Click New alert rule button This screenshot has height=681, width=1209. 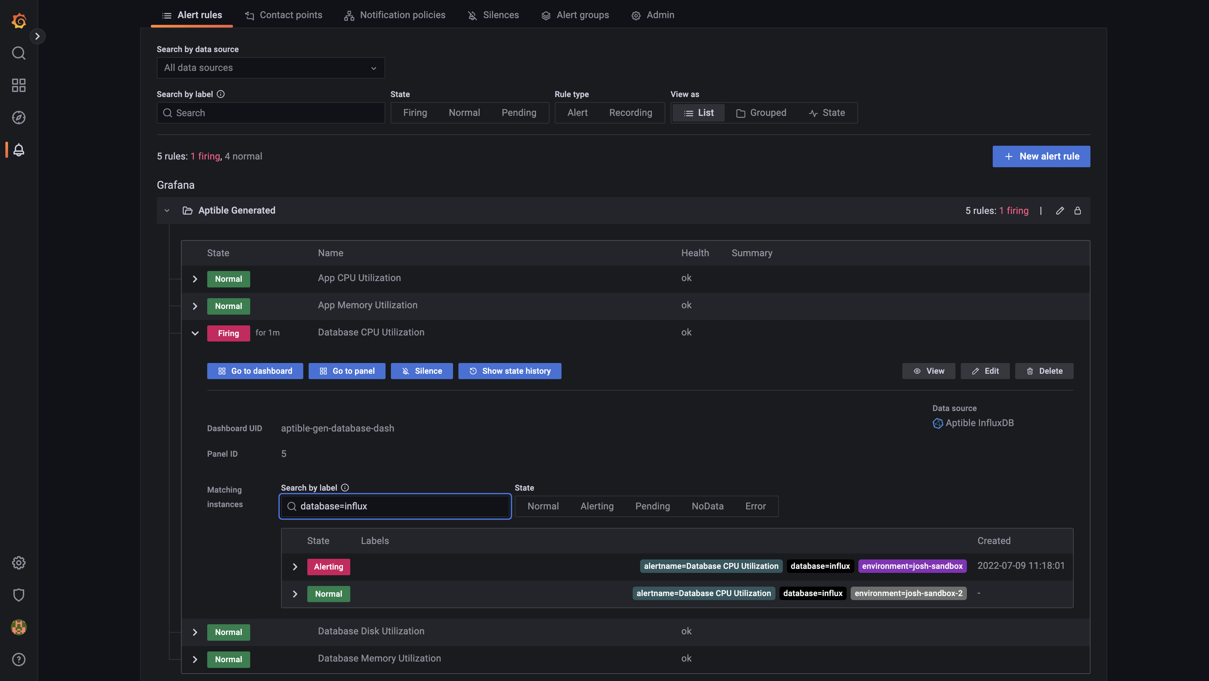click(x=1041, y=156)
